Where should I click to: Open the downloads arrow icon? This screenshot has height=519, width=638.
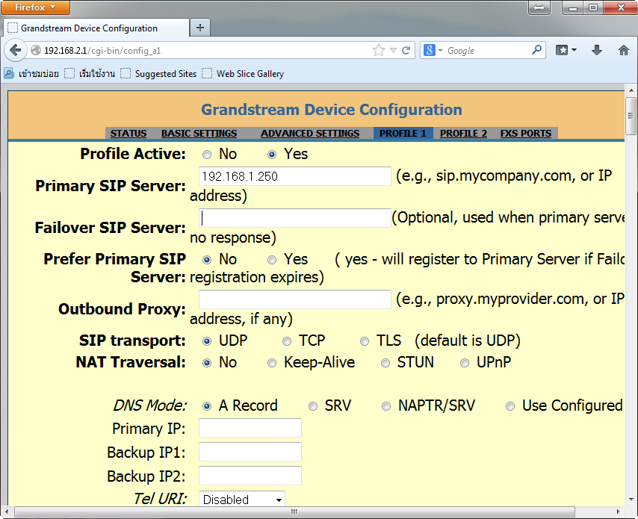point(596,50)
